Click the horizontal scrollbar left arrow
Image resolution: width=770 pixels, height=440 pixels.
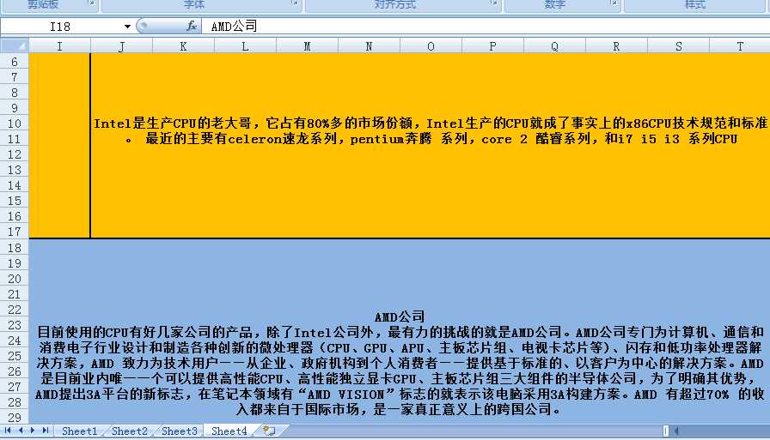click(676, 431)
